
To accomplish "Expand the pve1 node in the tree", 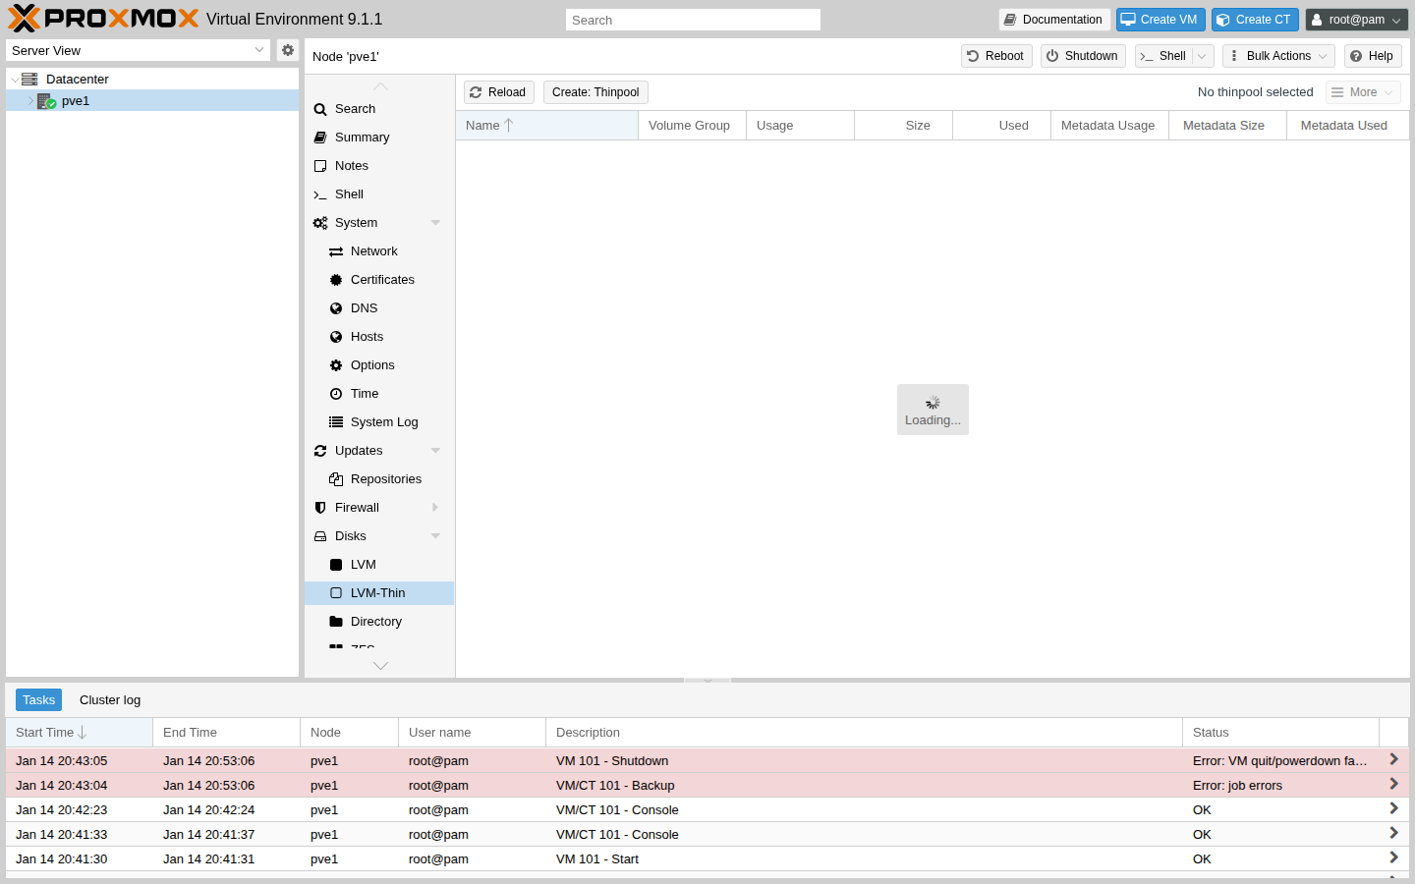I will tap(30, 100).
